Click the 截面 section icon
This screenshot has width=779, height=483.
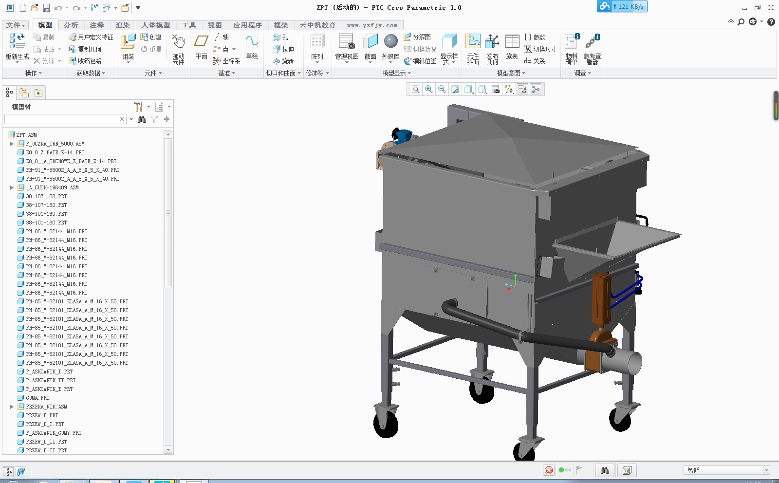point(370,47)
